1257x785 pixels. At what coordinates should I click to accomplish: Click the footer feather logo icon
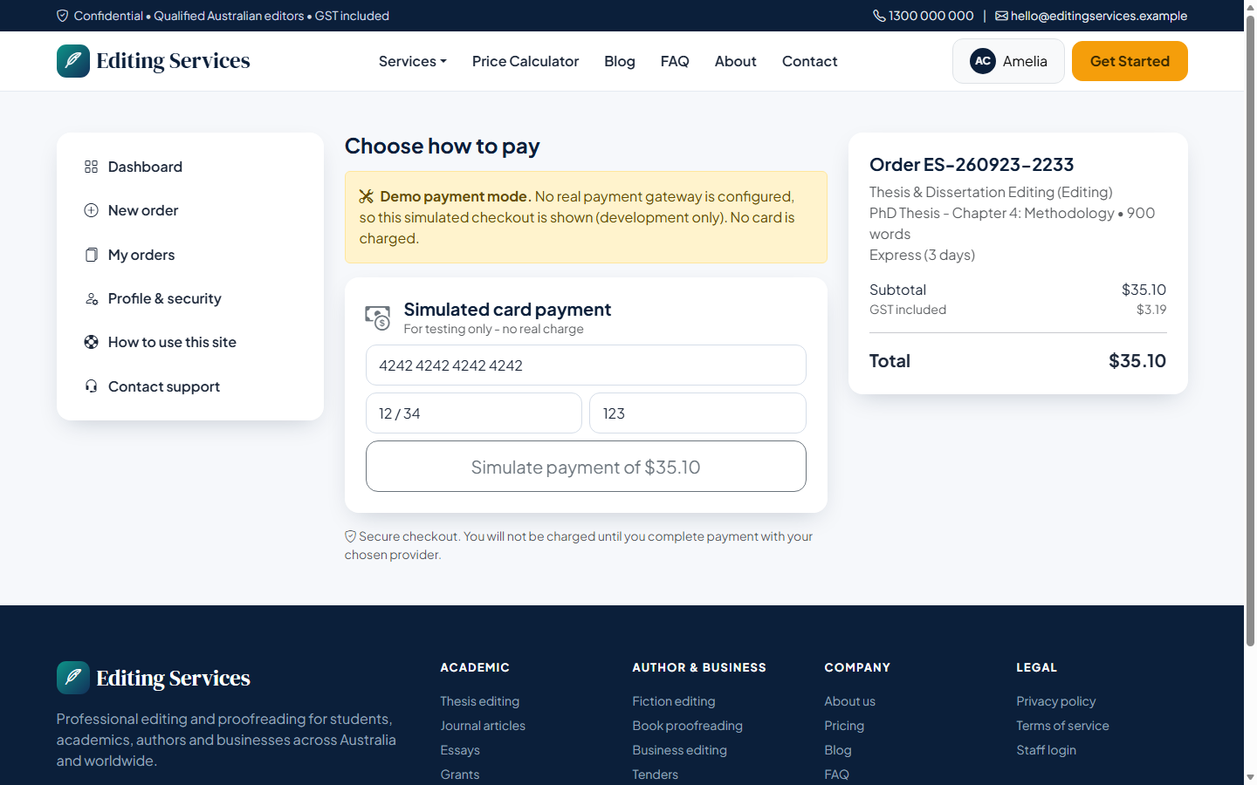(73, 678)
